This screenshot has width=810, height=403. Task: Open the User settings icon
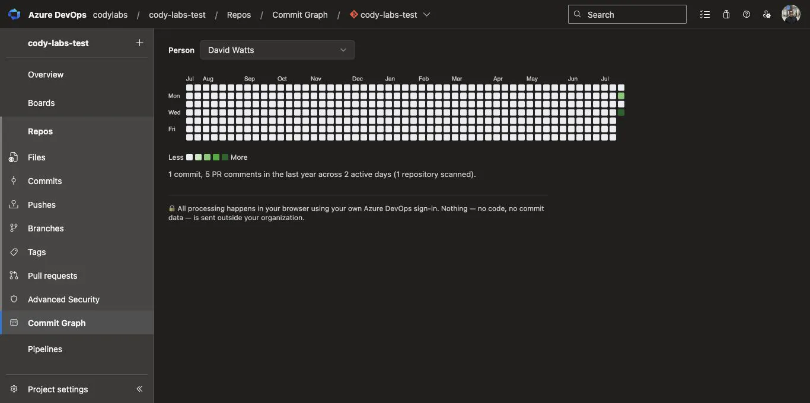coord(767,14)
